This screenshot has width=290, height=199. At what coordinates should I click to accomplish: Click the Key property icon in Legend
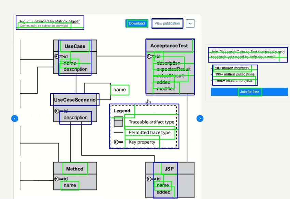pos(118,142)
